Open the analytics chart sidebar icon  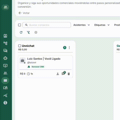click(x=5, y=95)
